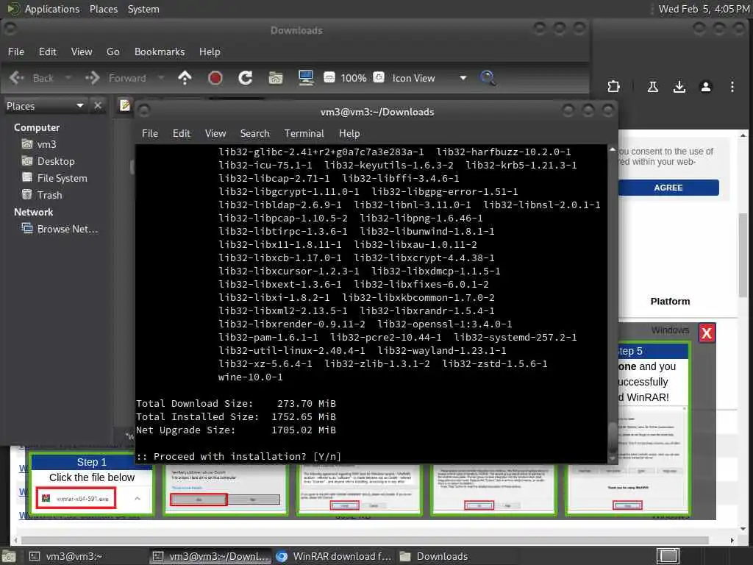753x565 pixels.
Task: Reload the current folder
Action: coord(246,78)
